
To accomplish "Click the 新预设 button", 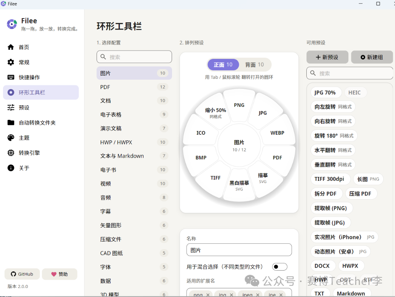I will 327,57.
